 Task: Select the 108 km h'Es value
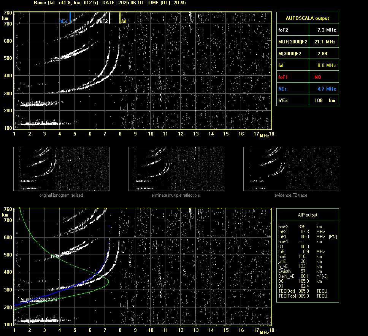[325, 100]
